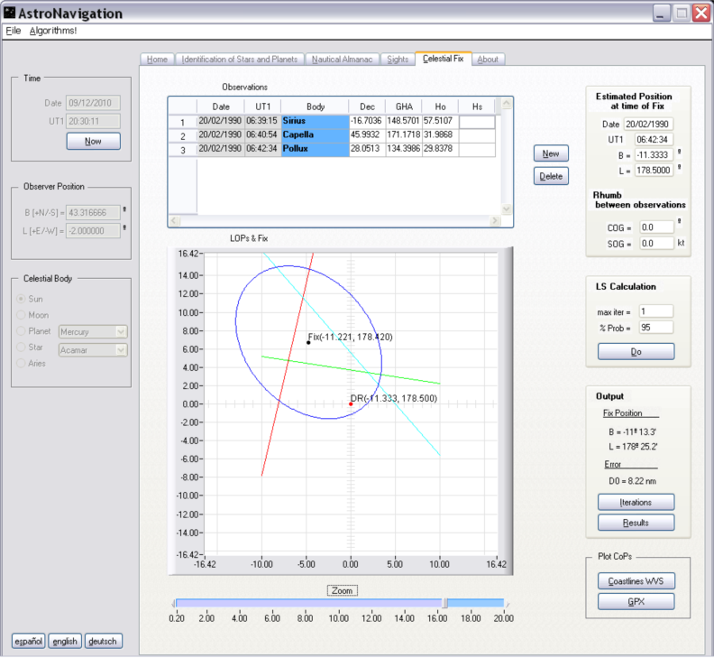Switch language to deutsch
The image size is (714, 658).
103,642
